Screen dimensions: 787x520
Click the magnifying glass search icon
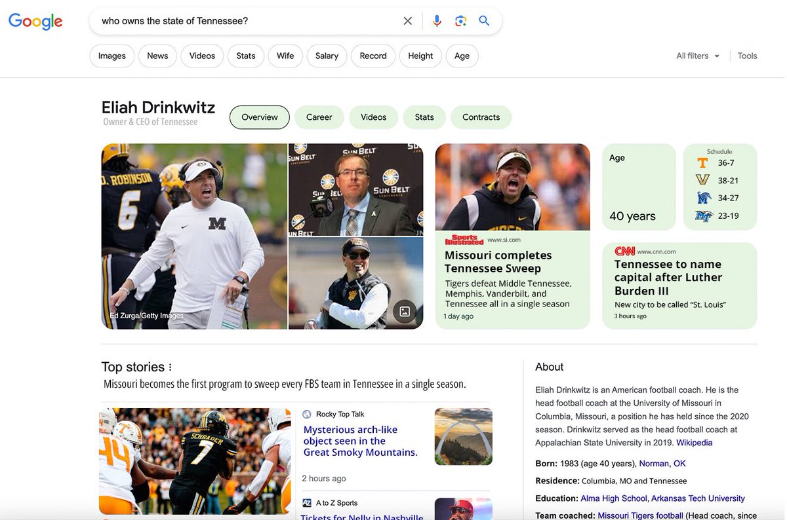click(x=484, y=21)
